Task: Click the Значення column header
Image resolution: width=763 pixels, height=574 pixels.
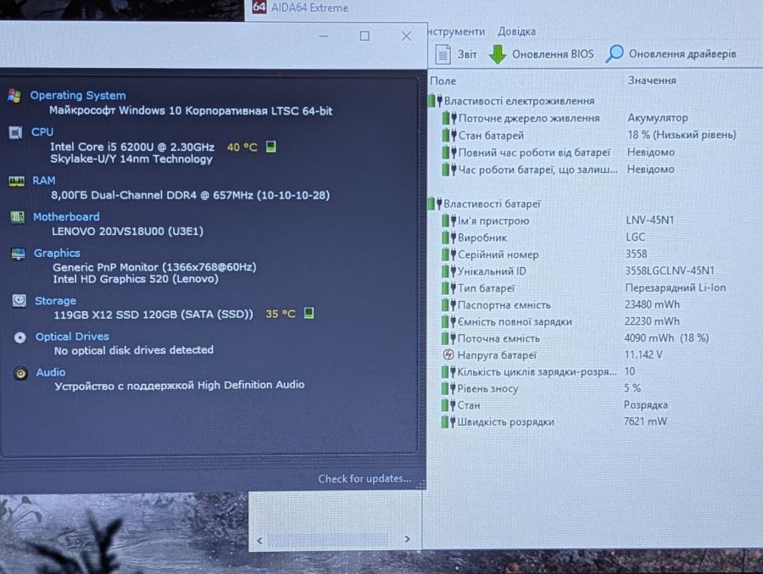Action: (652, 81)
